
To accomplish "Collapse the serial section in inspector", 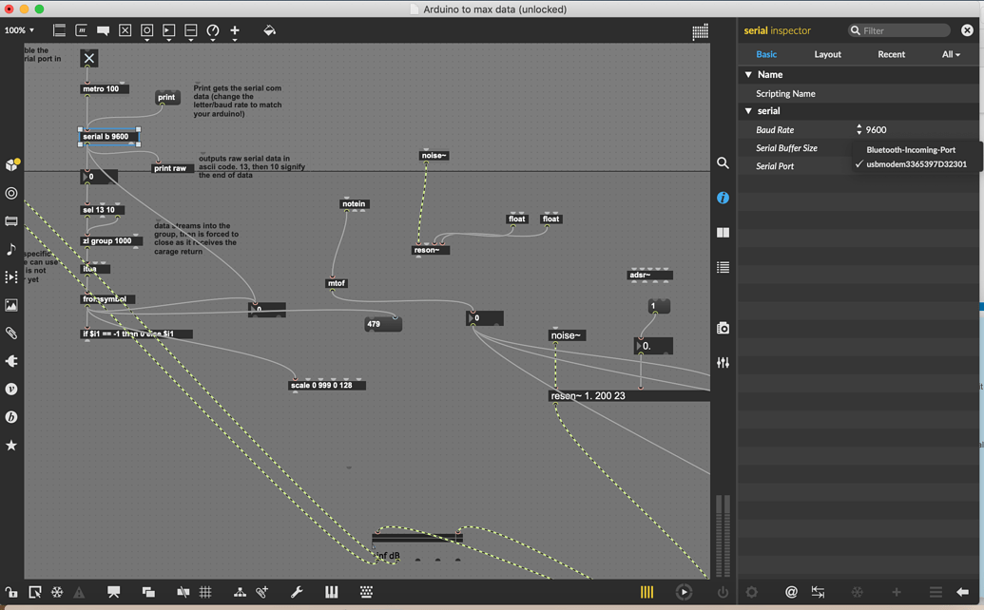I will click(x=748, y=111).
